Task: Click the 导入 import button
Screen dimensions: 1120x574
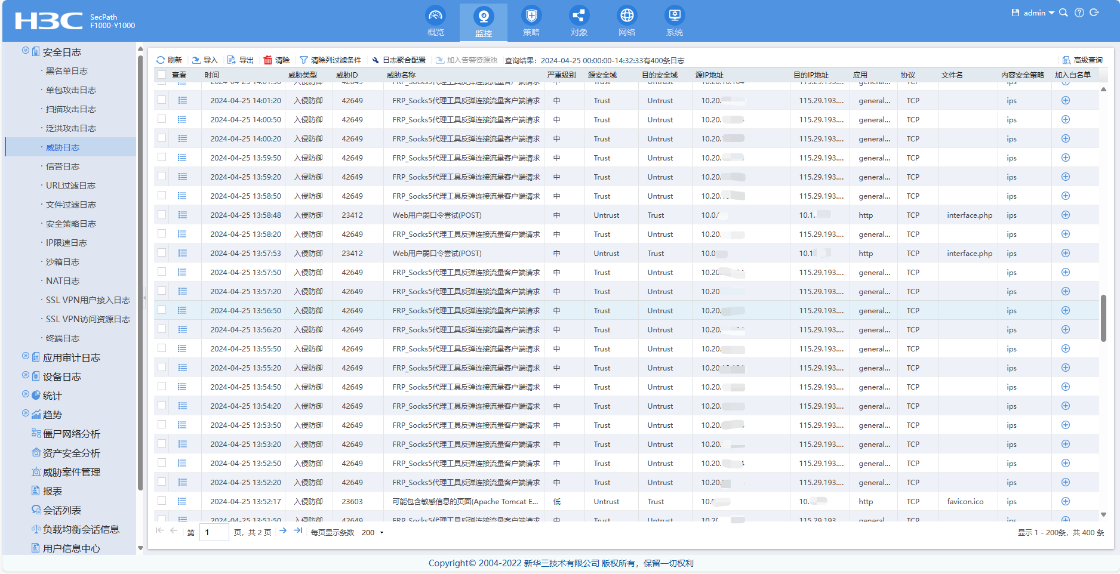Action: 205,60
